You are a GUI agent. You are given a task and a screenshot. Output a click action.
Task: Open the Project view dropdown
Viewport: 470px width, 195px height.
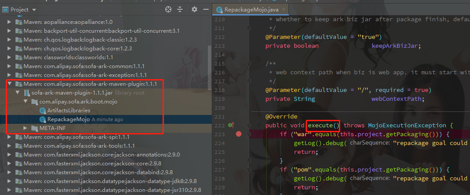[34, 10]
